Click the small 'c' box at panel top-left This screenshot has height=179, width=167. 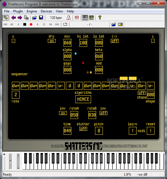pyautogui.click(x=13, y=41)
